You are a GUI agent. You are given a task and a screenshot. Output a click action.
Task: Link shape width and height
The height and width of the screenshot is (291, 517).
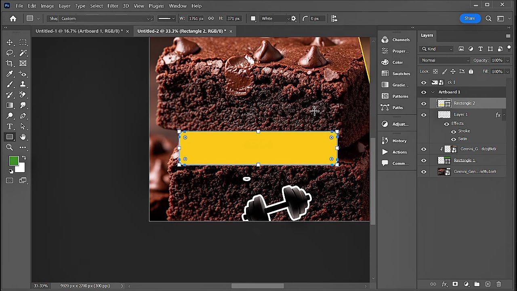point(211,19)
